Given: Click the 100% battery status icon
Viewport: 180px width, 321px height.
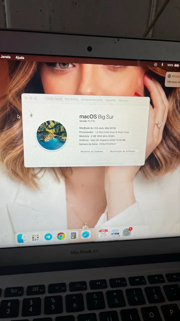Looking at the screenshot, I should [173, 65].
